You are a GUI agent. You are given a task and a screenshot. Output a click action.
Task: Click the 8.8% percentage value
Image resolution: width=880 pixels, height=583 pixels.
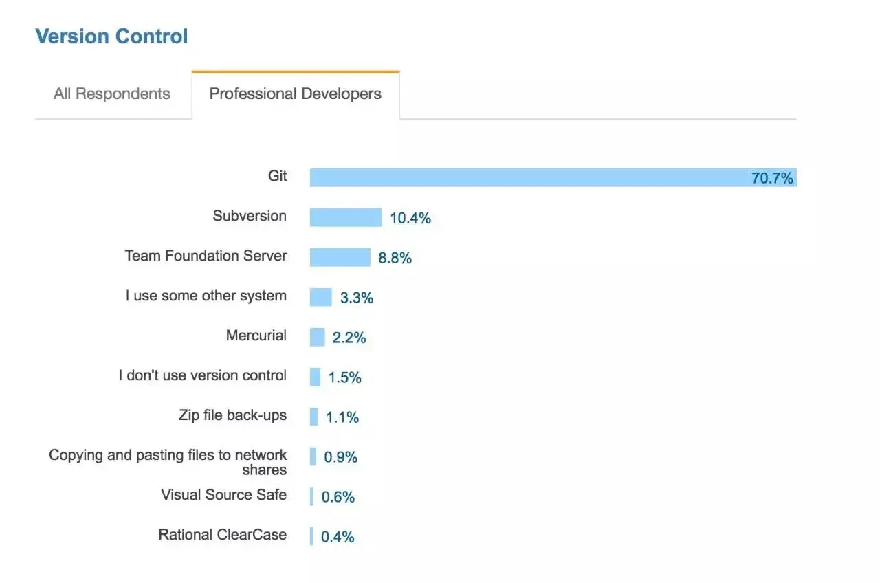coord(395,258)
